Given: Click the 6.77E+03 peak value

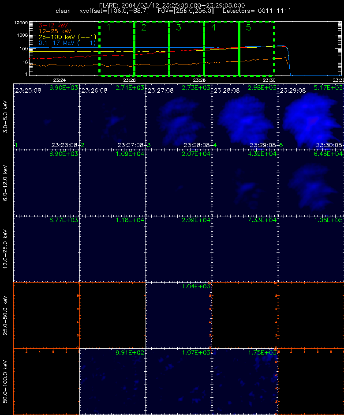Looking at the screenshot, I should [64, 220].
